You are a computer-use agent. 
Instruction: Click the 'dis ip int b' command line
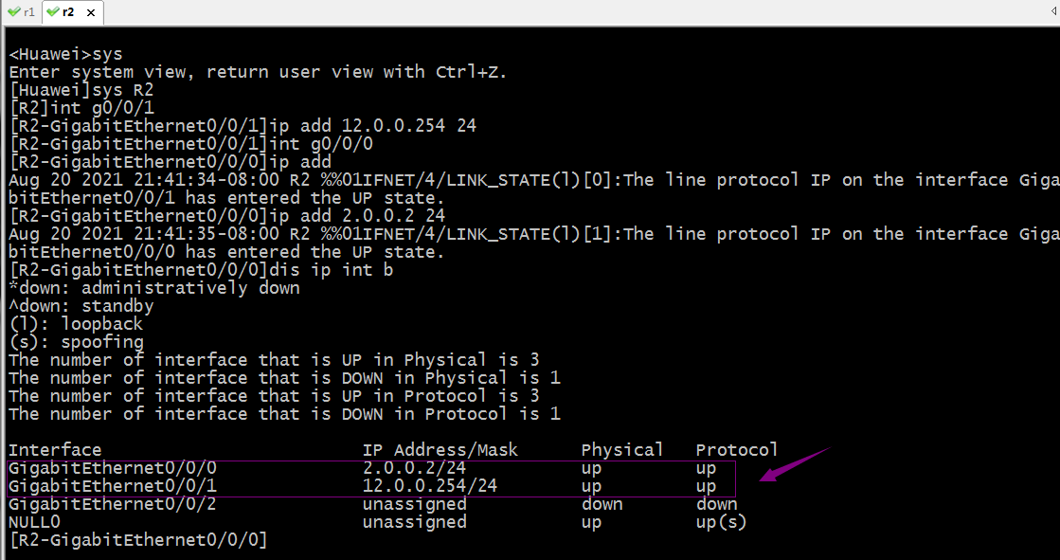[x=201, y=270]
